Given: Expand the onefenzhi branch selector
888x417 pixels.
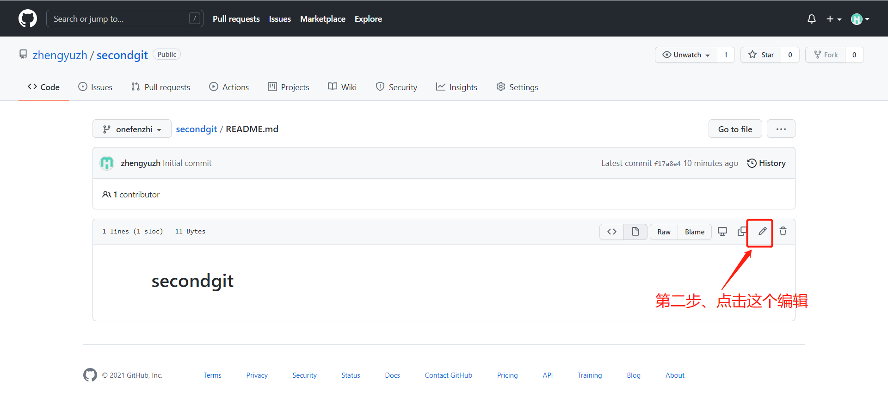Looking at the screenshot, I should point(132,129).
